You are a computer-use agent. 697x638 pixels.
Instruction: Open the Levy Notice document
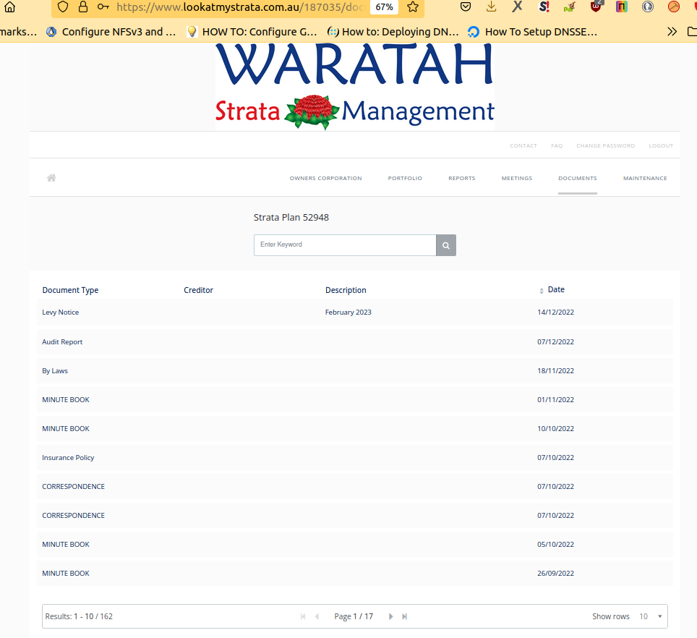[x=61, y=312]
